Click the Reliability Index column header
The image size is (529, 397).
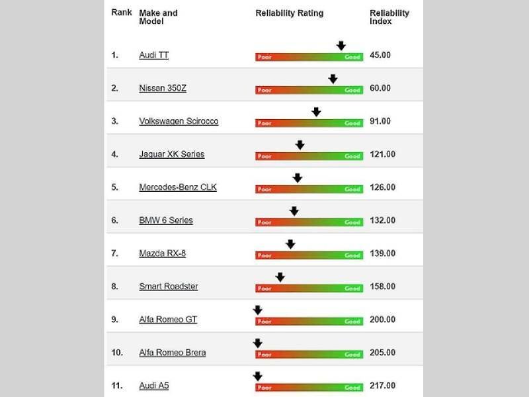pyautogui.click(x=389, y=17)
